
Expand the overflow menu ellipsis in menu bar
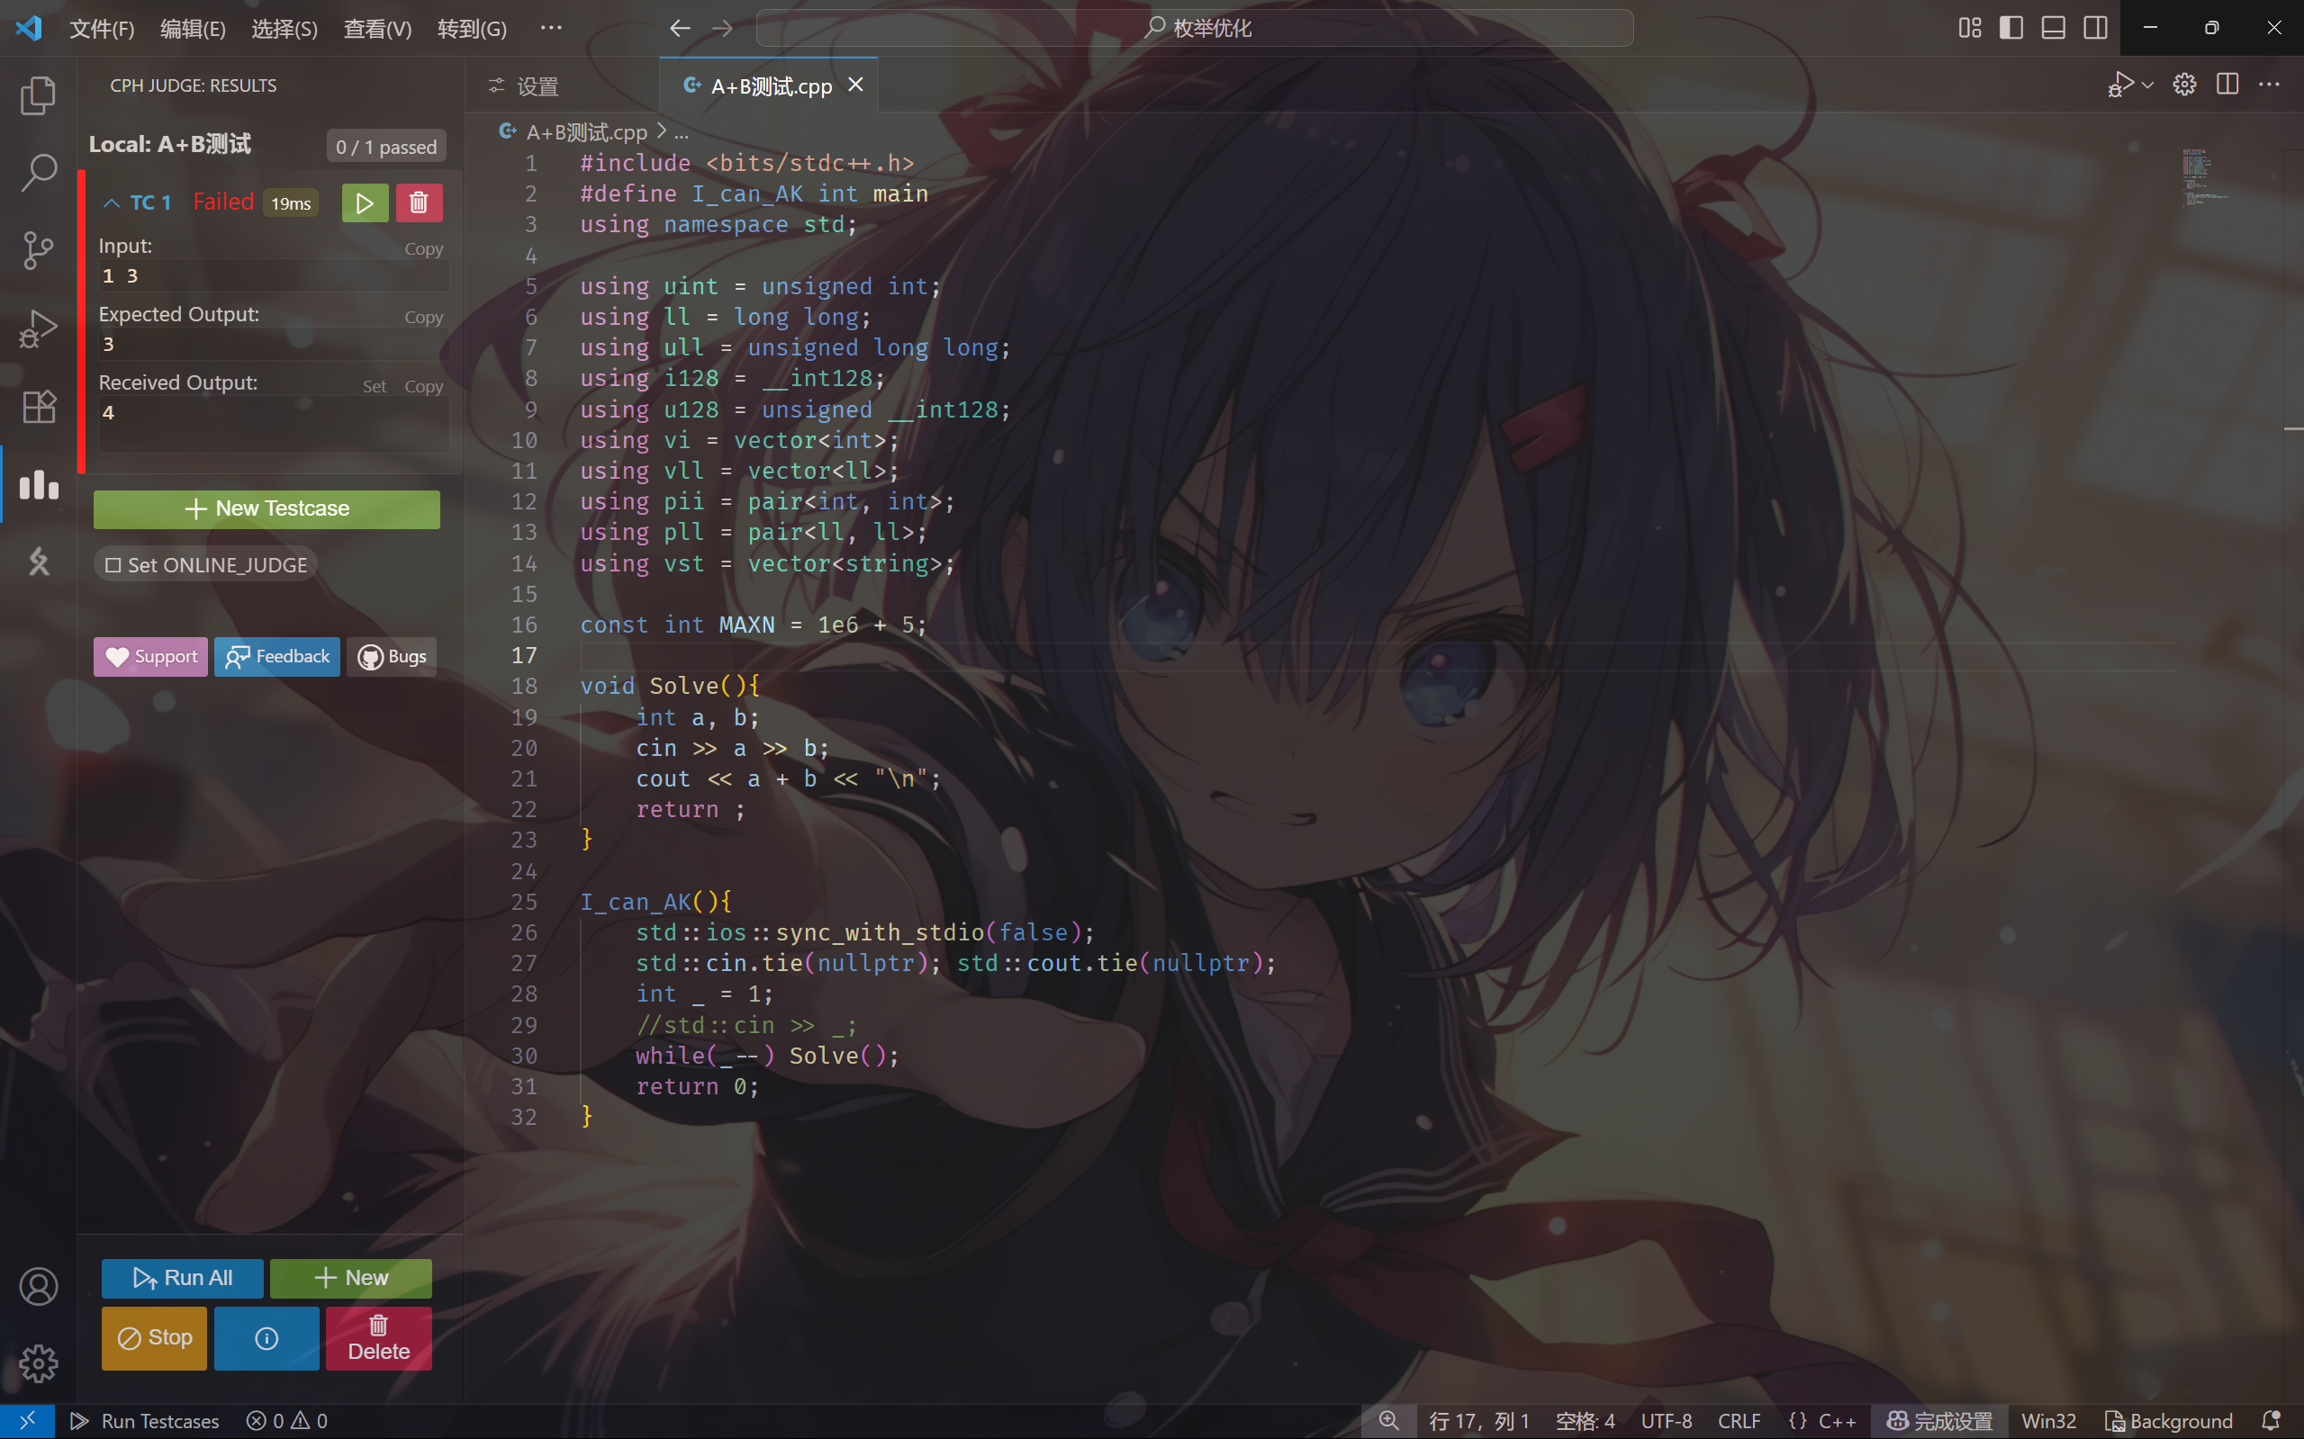click(x=551, y=28)
